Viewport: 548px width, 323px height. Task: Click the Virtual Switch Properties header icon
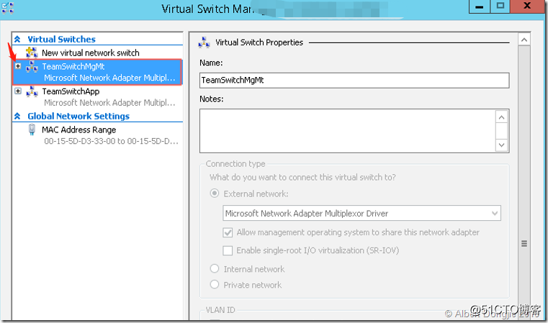tap(204, 42)
